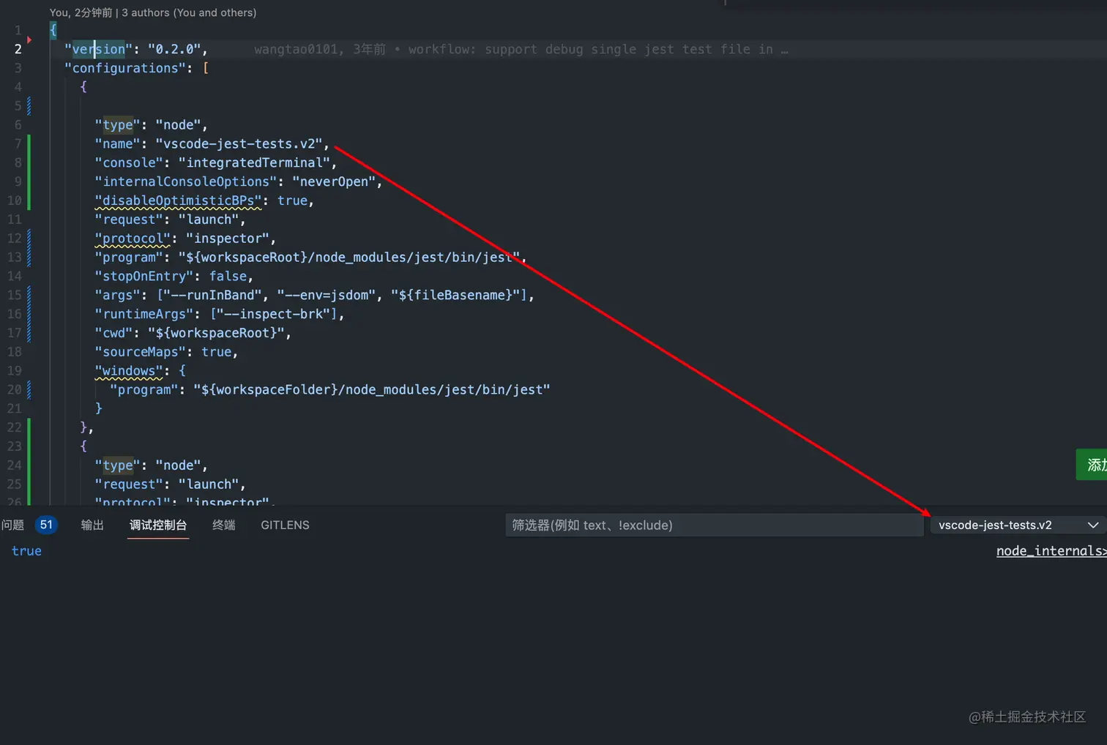Select the 调试控制台 debug console tab
This screenshot has width=1107, height=745.
point(158,525)
